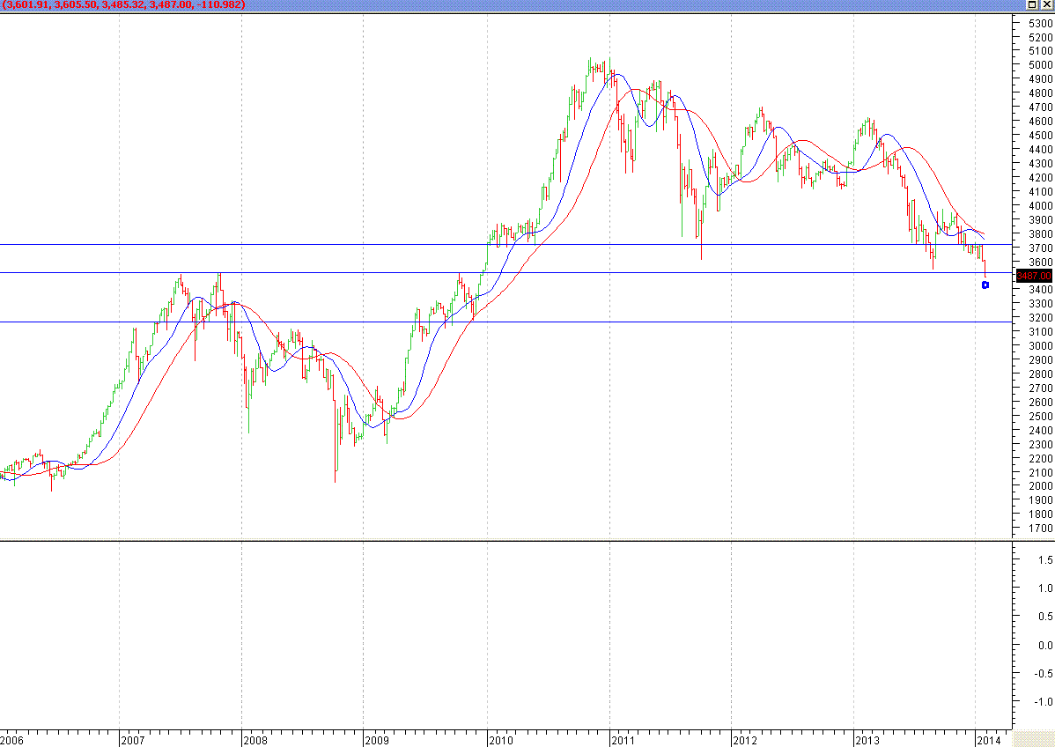The height and width of the screenshot is (747, 1055).
Task: Click the 4400 price axis label
Action: tap(1040, 150)
